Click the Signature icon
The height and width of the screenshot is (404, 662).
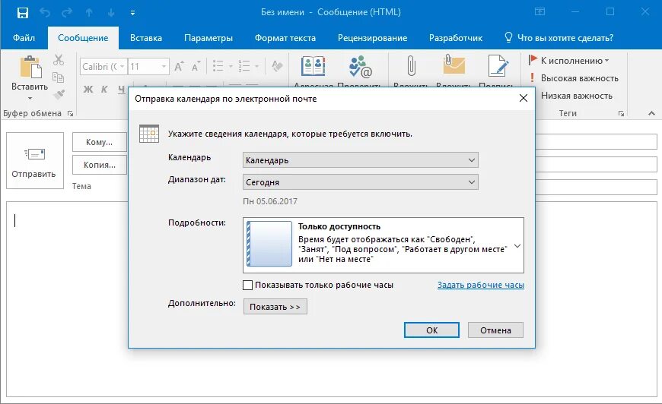tap(498, 65)
